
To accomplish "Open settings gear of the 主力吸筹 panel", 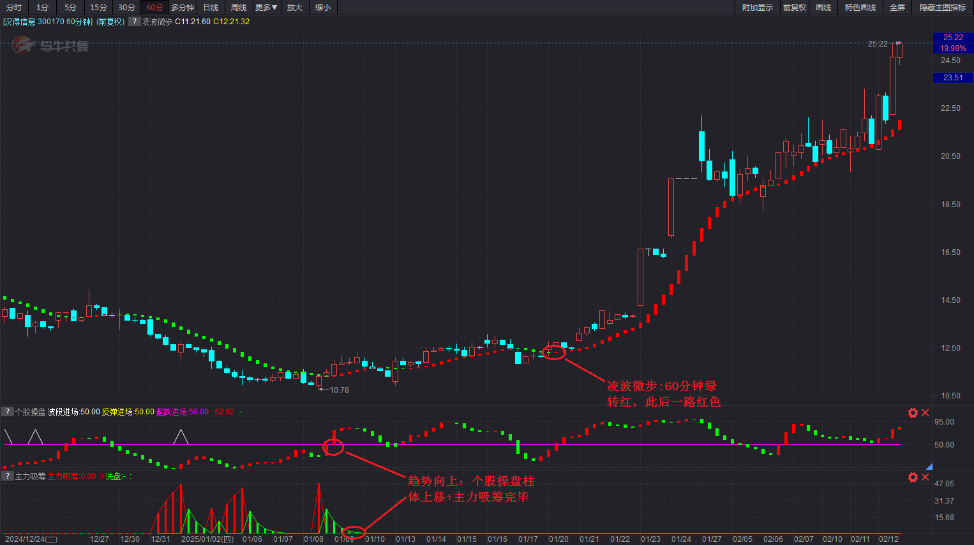I will point(913,477).
